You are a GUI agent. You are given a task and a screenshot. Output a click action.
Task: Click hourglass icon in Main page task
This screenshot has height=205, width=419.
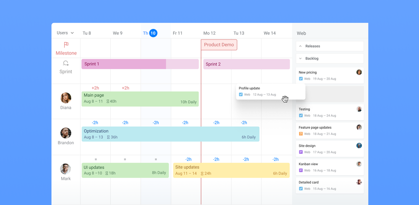coord(108,101)
